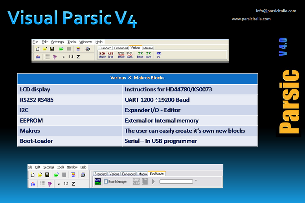Switch to the Macro tab

click(x=143, y=174)
